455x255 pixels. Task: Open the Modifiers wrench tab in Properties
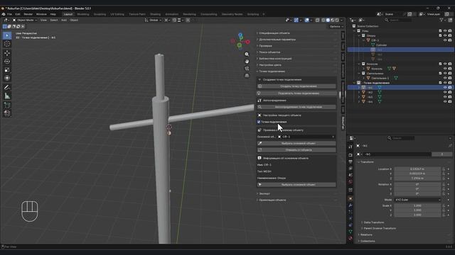[x=350, y=205]
